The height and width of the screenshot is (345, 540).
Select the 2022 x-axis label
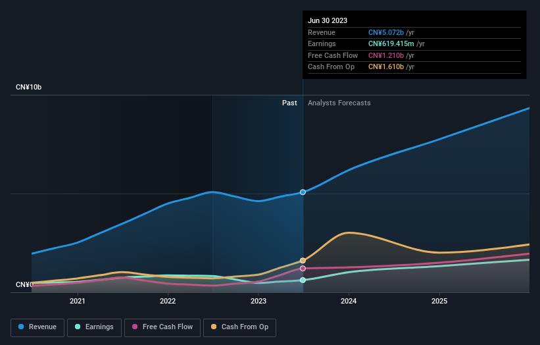pos(168,301)
